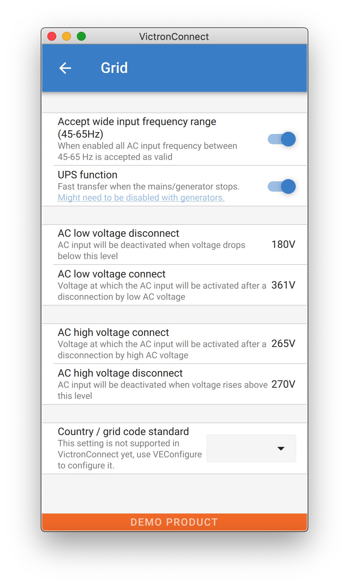The image size is (349, 586).
Task: Set the AC high voltage connect 265V value
Action: [283, 344]
